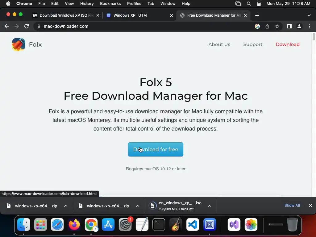Expand options for second windows-xp-x64 zip download

tap(138, 206)
